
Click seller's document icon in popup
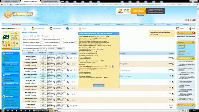[110, 66]
